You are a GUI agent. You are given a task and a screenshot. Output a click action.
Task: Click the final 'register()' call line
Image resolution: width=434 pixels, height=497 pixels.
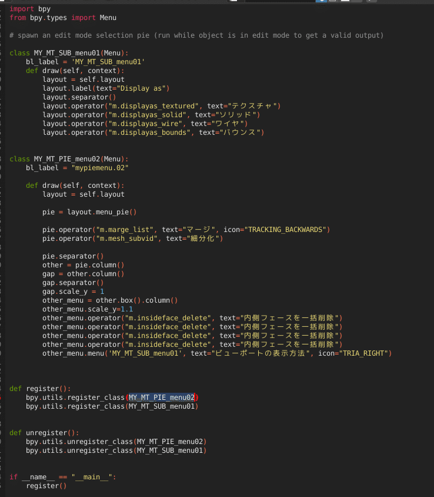coord(46,486)
